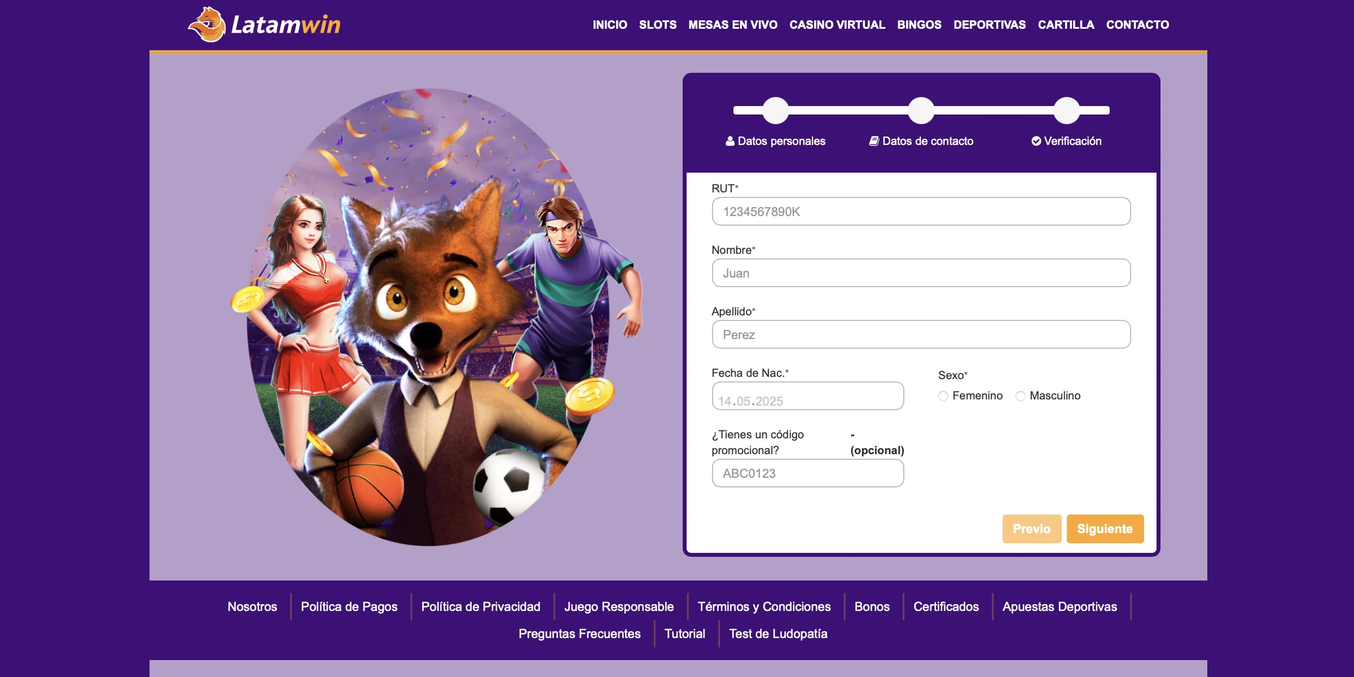Click the Datos personales step label

[x=781, y=141]
